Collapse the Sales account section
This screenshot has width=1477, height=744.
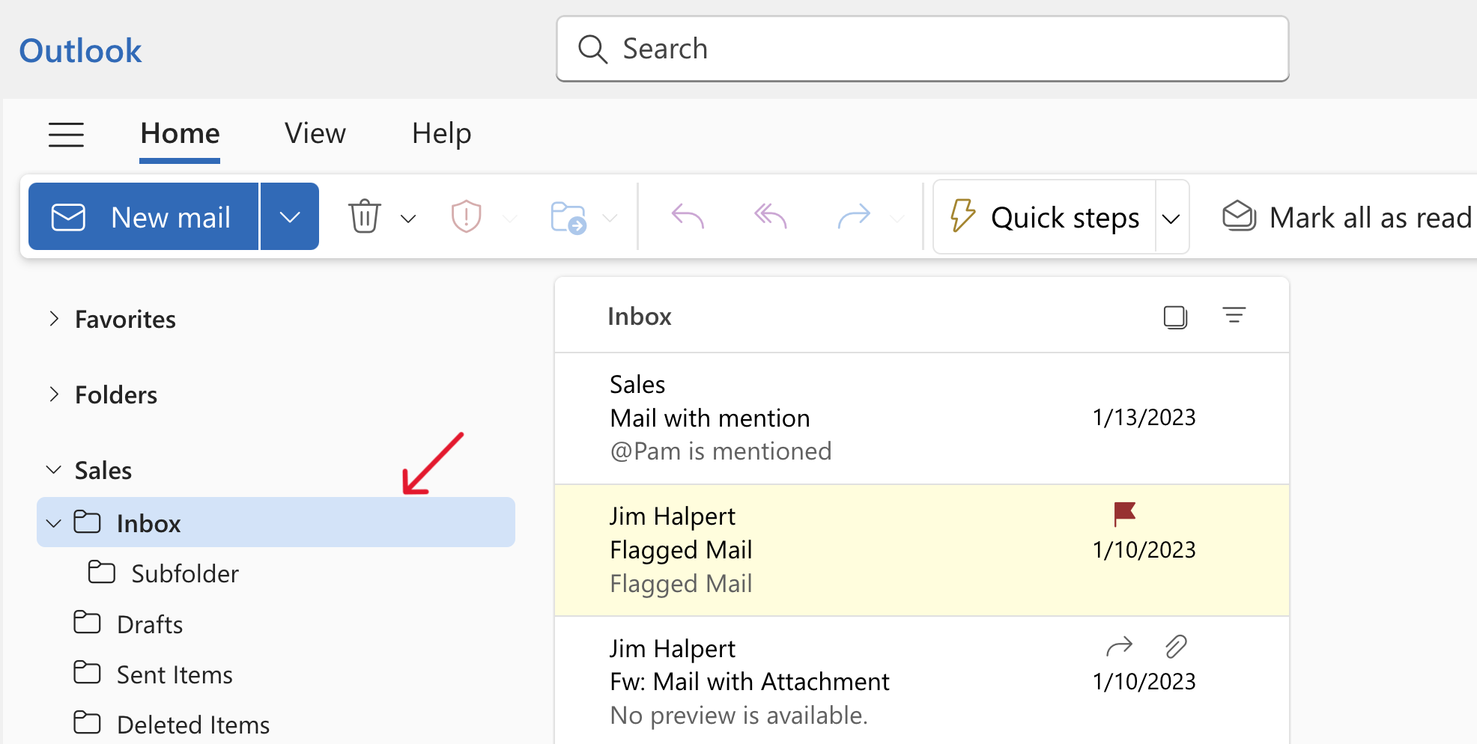tap(54, 469)
